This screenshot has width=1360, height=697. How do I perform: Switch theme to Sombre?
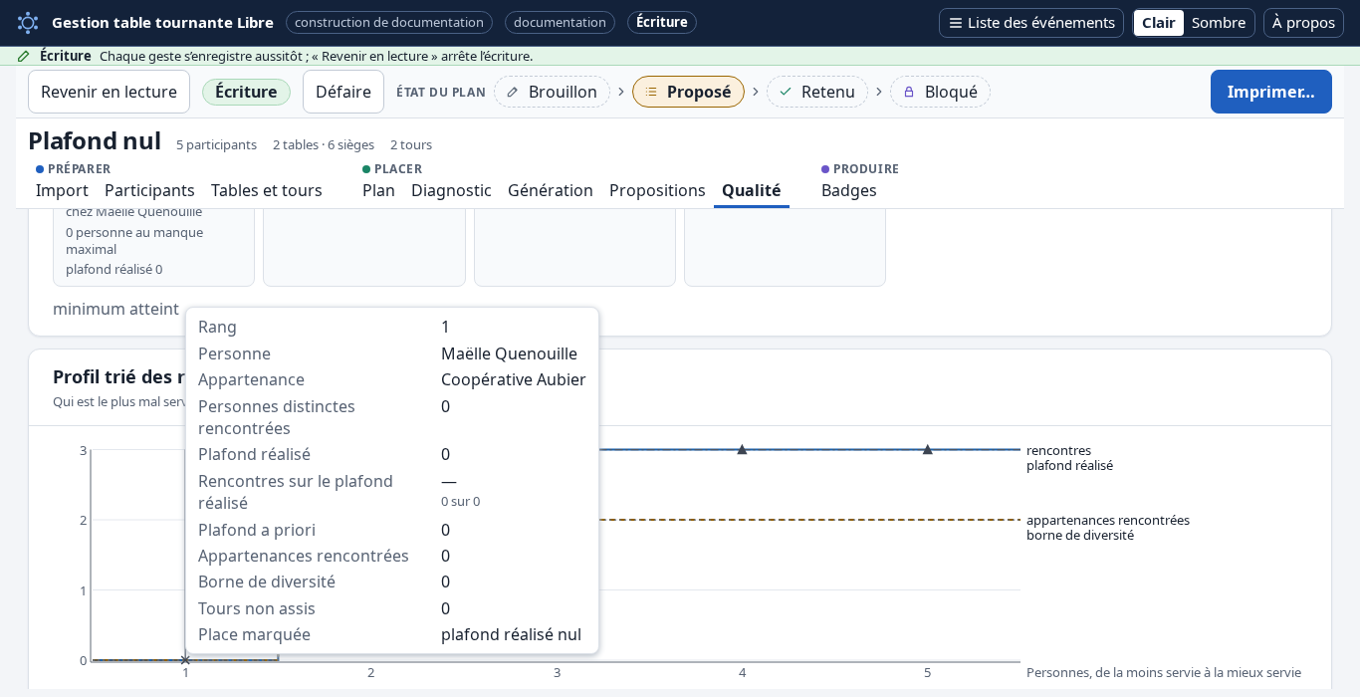coord(1219,23)
